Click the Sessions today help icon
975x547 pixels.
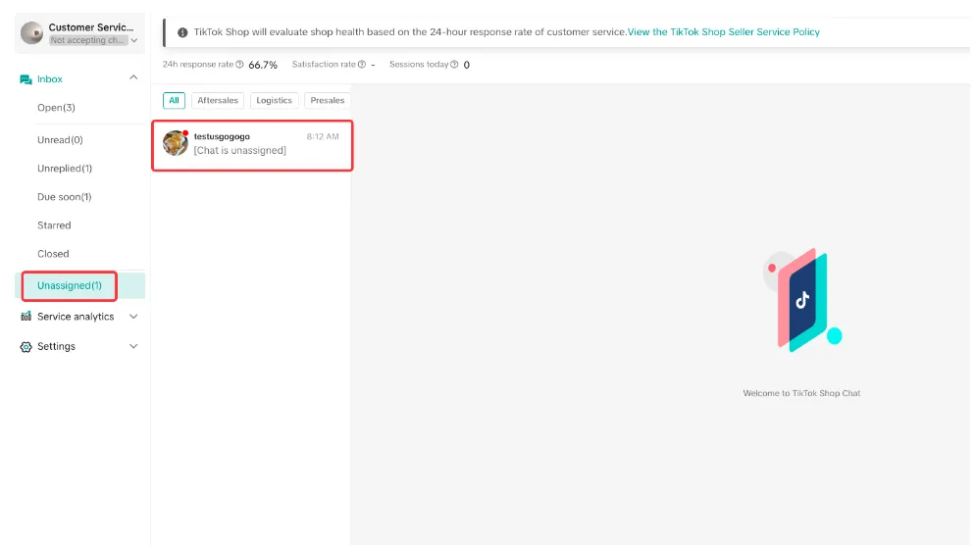point(454,65)
